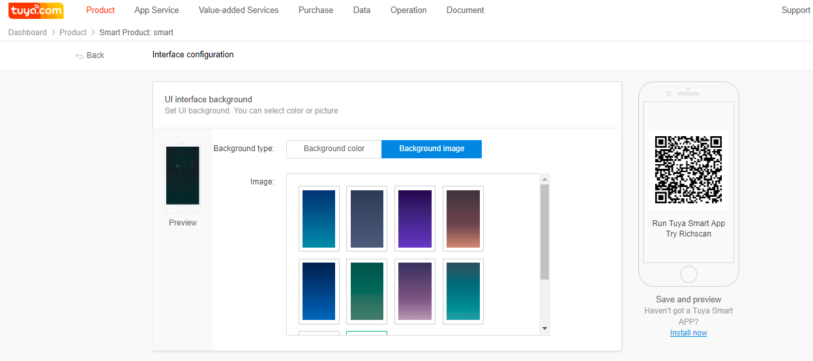Click the Back arrow icon

(80, 56)
